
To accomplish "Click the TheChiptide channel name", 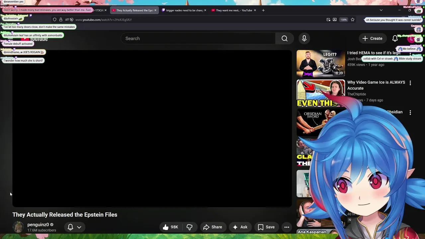I will coord(357,94).
